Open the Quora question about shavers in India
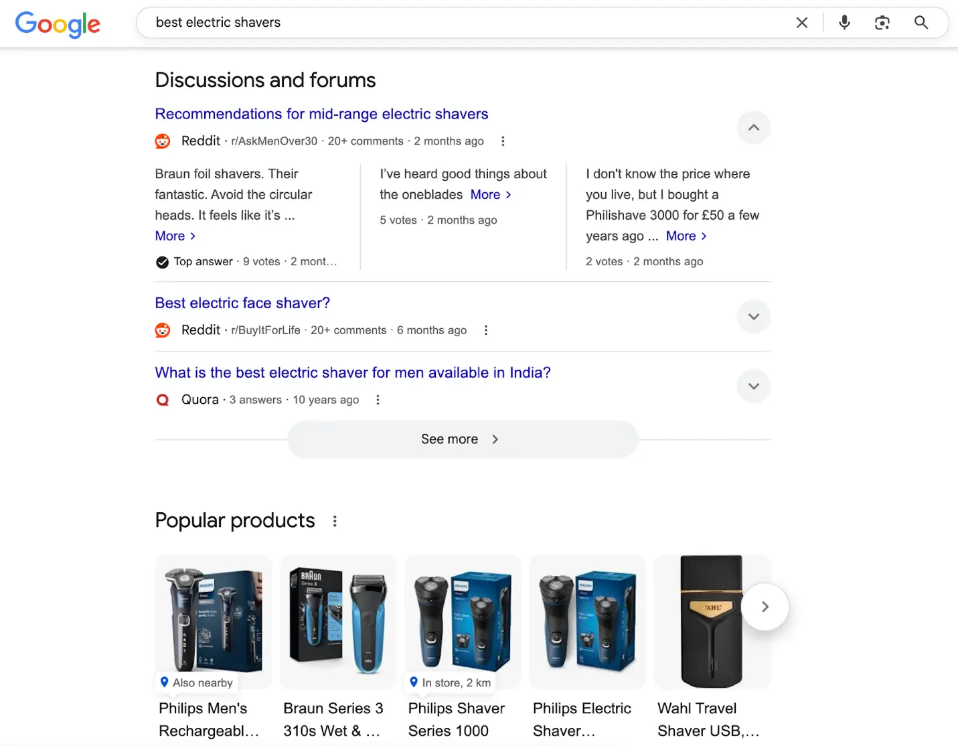958x746 pixels. (353, 372)
